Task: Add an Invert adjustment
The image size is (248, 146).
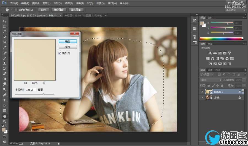Action: (x=210, y=64)
